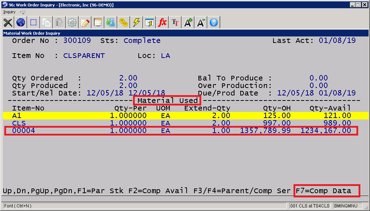Screen dimensions: 370x211
Task: Click the LA location value
Action: 166,56
